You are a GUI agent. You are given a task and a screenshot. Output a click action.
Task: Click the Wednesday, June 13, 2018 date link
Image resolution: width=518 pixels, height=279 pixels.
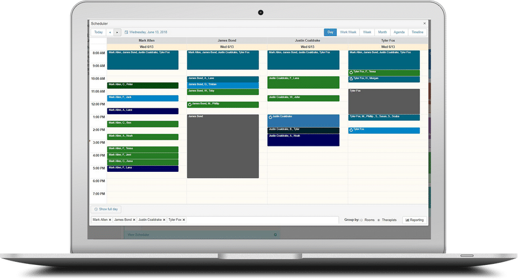(x=148, y=32)
